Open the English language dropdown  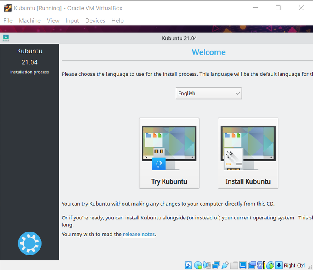click(x=209, y=93)
